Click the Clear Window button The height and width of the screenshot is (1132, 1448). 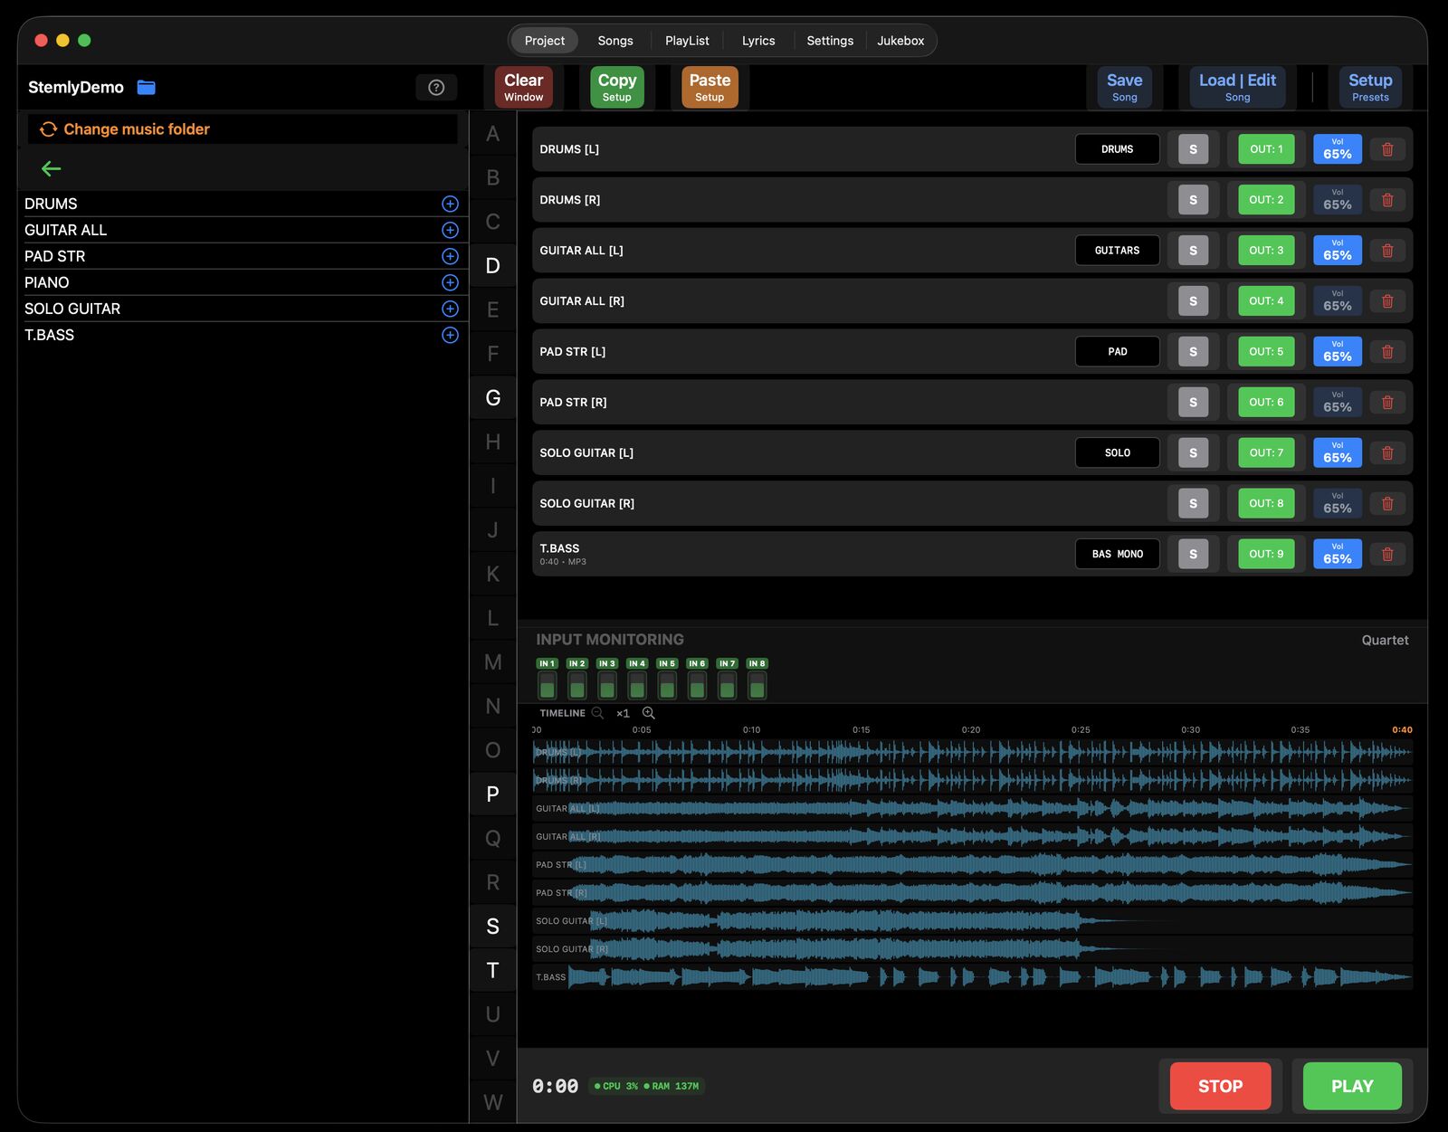[x=523, y=87]
